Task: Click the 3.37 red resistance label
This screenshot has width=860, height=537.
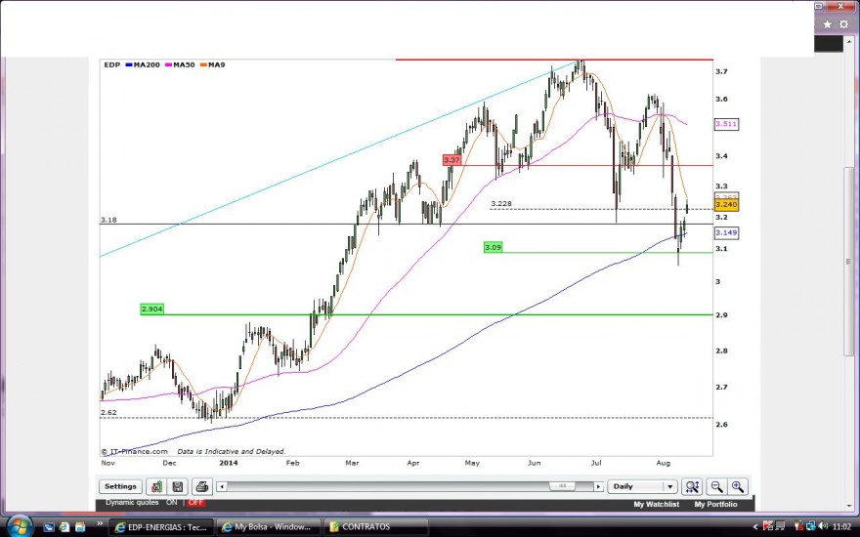Action: coord(451,160)
